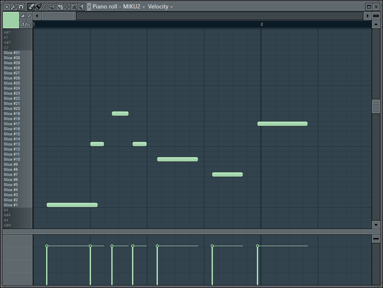Click the Slice #19 key label
This screenshot has width=383, height=288.
[12, 114]
